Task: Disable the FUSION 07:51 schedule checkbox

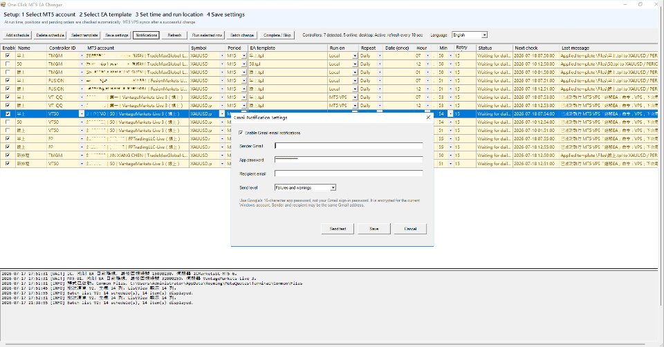Action: (x=8, y=80)
